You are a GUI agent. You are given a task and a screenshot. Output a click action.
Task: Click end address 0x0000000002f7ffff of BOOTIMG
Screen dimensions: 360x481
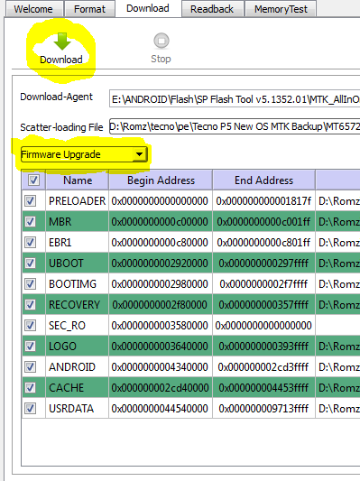pyautogui.click(x=263, y=284)
